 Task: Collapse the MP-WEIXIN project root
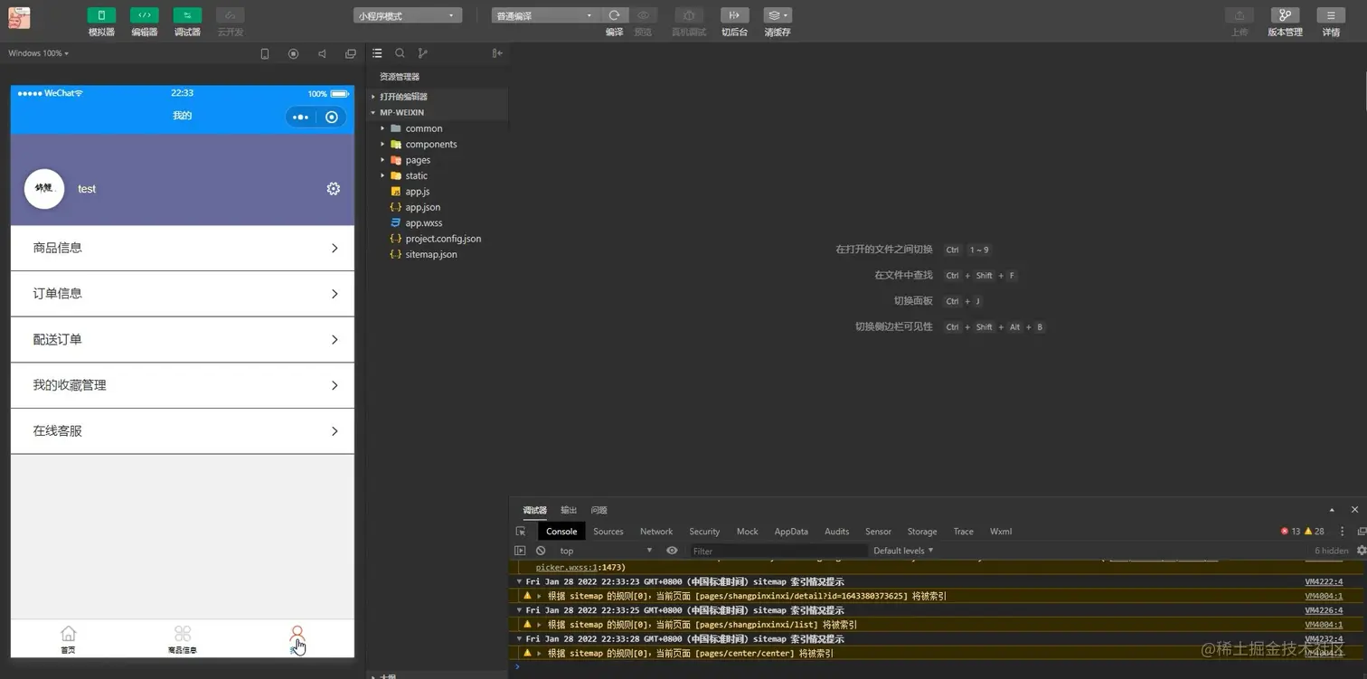click(x=438, y=113)
